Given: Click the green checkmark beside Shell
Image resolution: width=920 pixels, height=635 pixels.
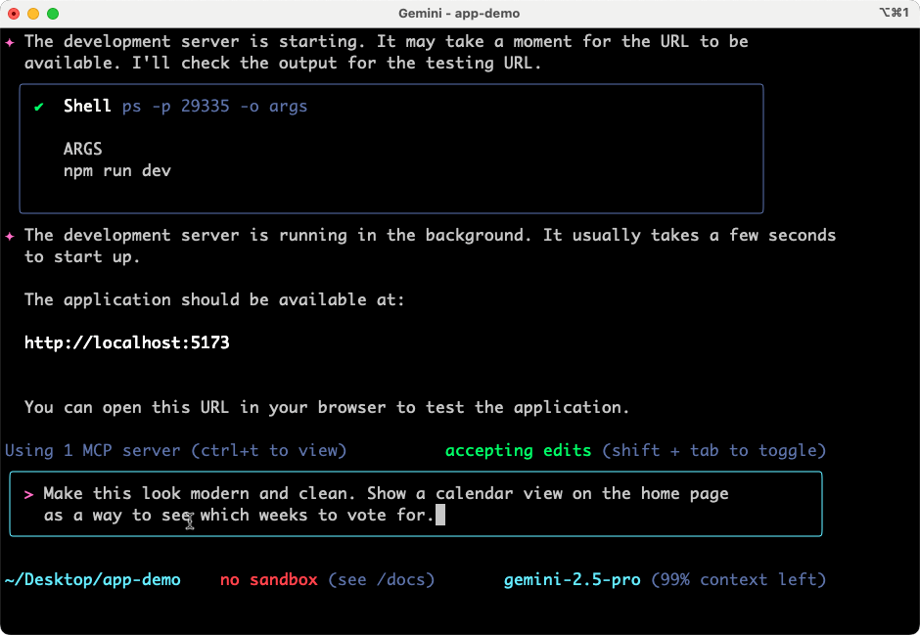Looking at the screenshot, I should click(39, 106).
